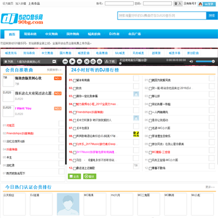Submit search with 搜索 button
This screenshot has width=218, height=218.
[212, 16]
